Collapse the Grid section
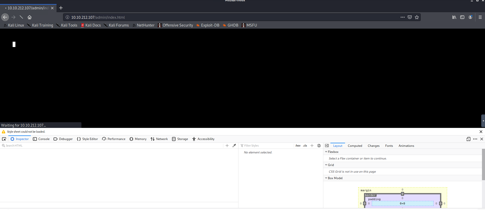 click(x=326, y=165)
